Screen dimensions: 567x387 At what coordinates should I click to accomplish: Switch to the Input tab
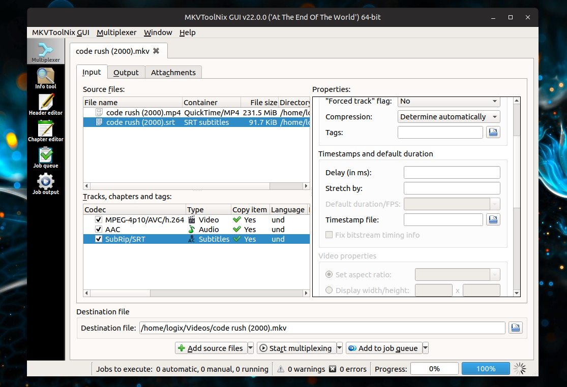(92, 72)
